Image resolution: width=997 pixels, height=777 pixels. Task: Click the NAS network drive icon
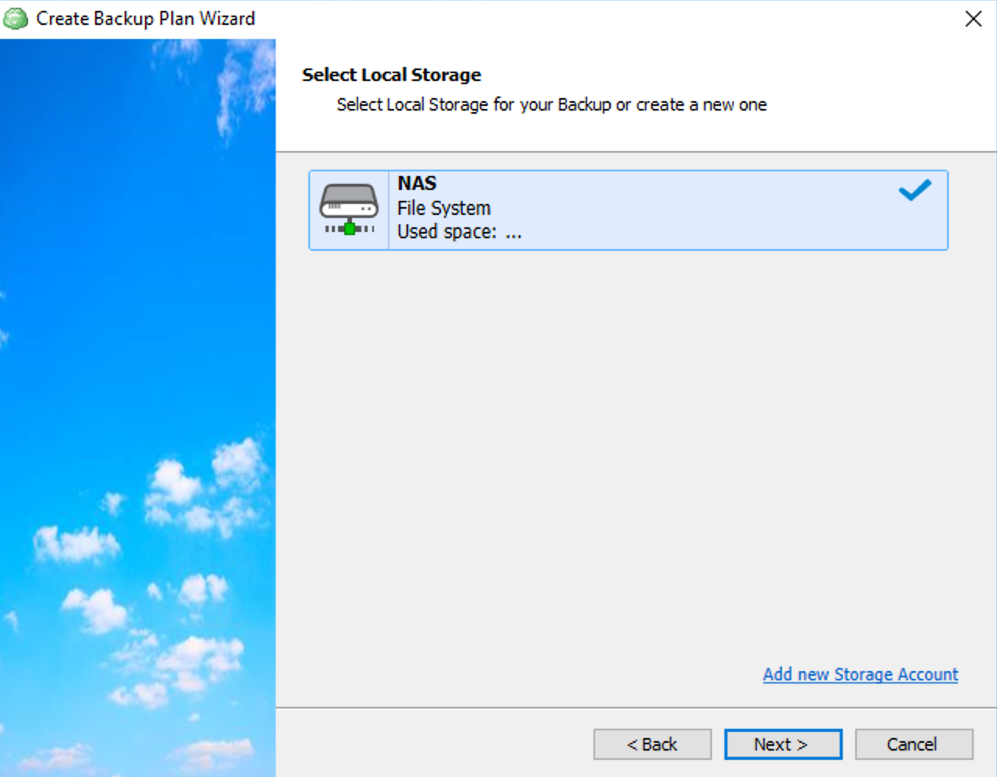point(349,209)
